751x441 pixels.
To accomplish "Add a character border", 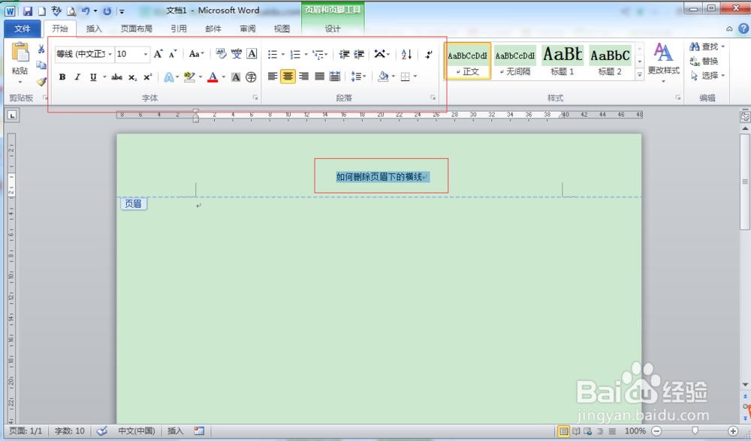I will [252, 53].
